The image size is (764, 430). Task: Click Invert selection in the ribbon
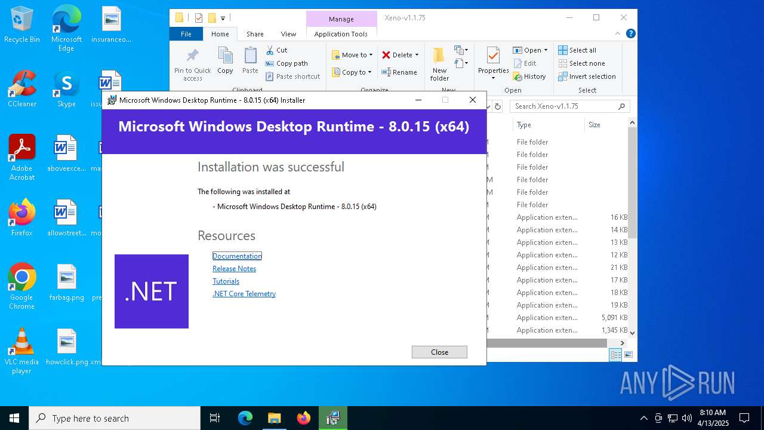587,76
